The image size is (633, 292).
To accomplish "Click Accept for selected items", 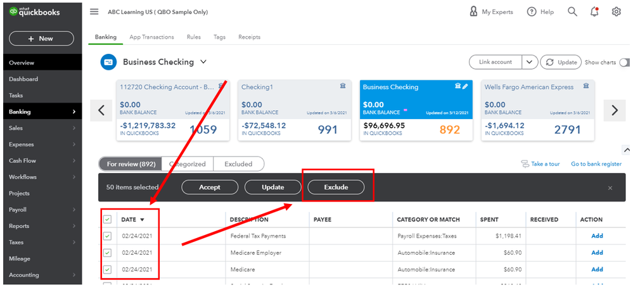I will [x=210, y=187].
